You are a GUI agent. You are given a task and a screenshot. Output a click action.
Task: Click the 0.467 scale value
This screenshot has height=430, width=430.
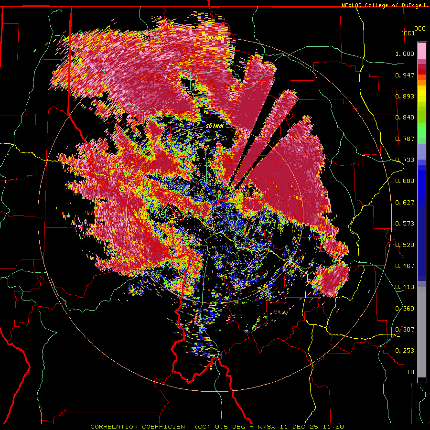pyautogui.click(x=405, y=266)
